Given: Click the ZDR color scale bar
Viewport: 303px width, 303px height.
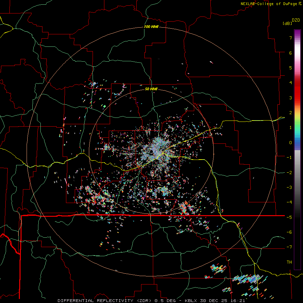Looking at the screenshot, I should (x=297, y=149).
